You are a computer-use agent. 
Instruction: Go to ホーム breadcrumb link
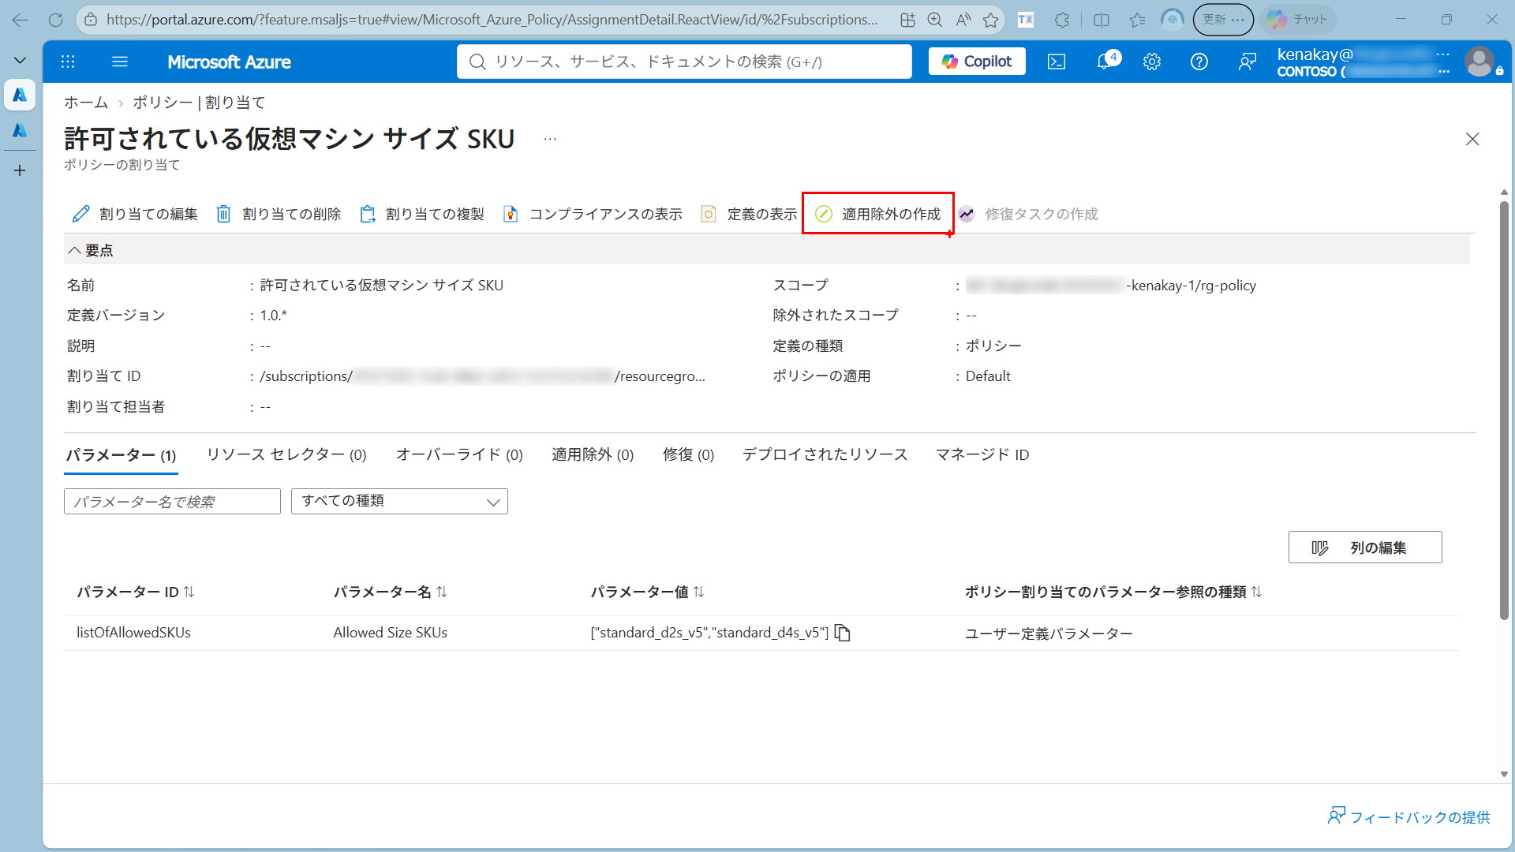tap(86, 103)
